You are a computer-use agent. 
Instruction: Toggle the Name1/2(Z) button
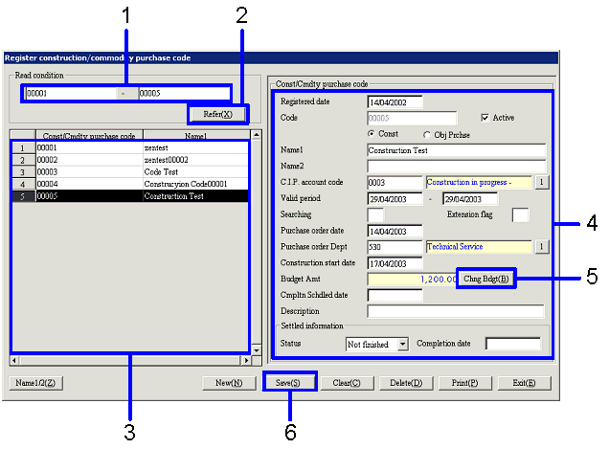click(36, 383)
